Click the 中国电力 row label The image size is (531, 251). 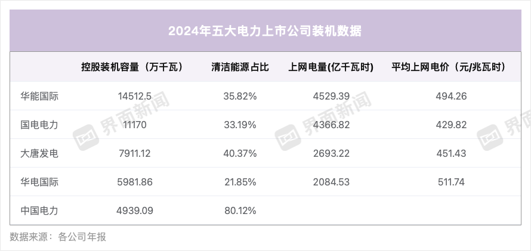[x=39, y=210]
